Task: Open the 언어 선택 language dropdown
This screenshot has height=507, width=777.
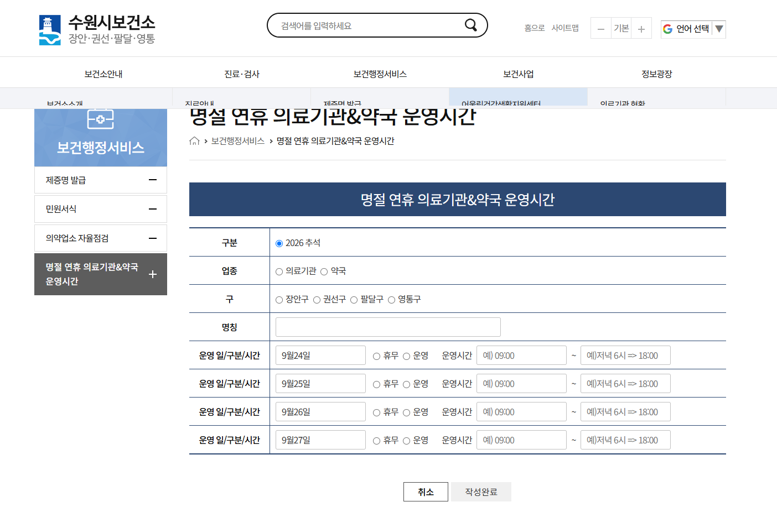Action: [693, 29]
